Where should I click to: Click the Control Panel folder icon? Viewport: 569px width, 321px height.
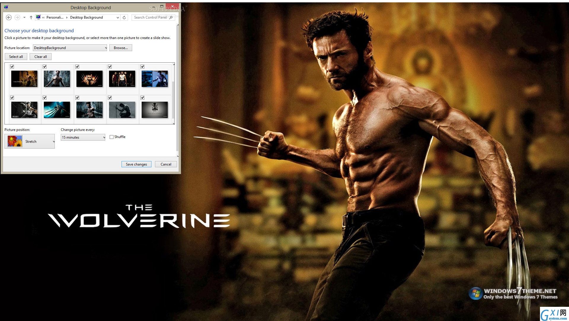coord(38,17)
